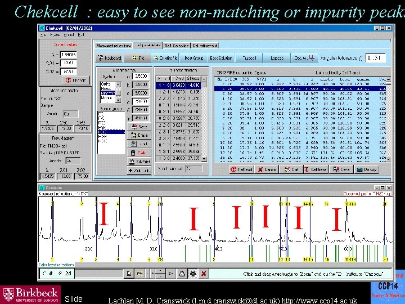Image resolution: width=405 pixels, height=304 pixels.
Task: Select the 2-theta radio button in the Diagram toolbar
Action: pyautogui.click(x=60, y=273)
